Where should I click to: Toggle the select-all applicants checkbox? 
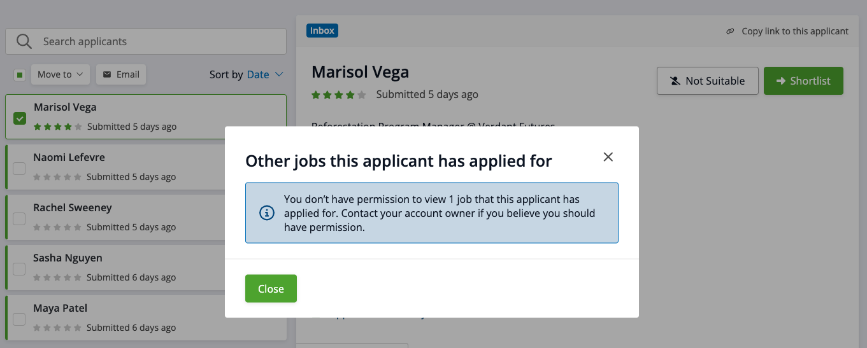click(x=20, y=75)
